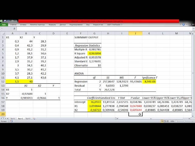Image resolution: width=195 pixels, height=146 pixels.
Task: Open the Формулы ribbon tab
Action: click(x=52, y=24)
